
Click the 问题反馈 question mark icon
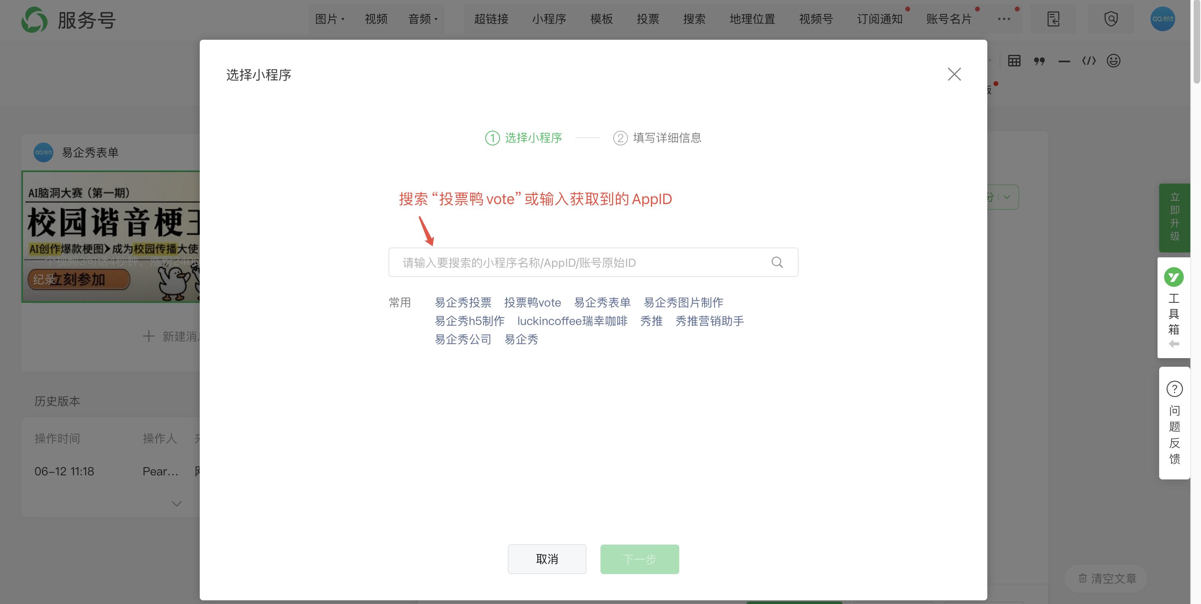point(1174,388)
